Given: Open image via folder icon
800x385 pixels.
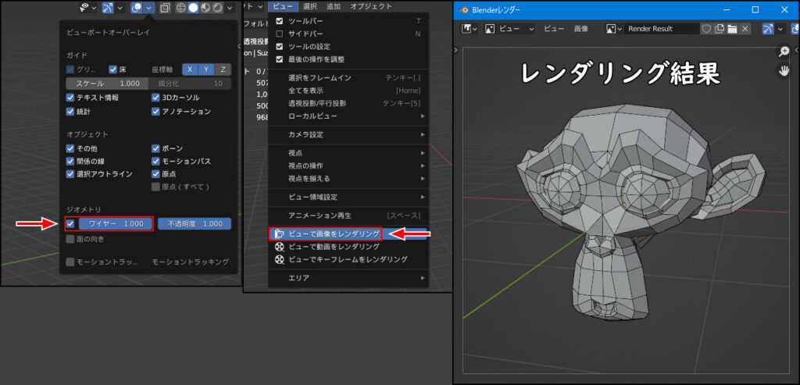Looking at the screenshot, I should (732, 29).
